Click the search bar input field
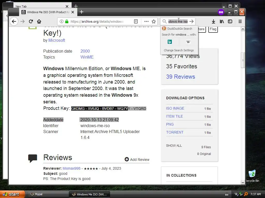The width and height of the screenshot is (265, 198). (178, 21)
